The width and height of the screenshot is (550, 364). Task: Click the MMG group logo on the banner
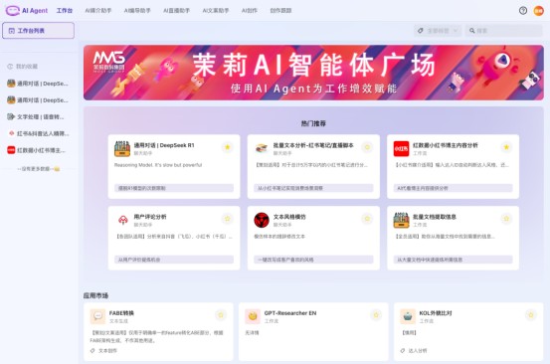coord(109,62)
